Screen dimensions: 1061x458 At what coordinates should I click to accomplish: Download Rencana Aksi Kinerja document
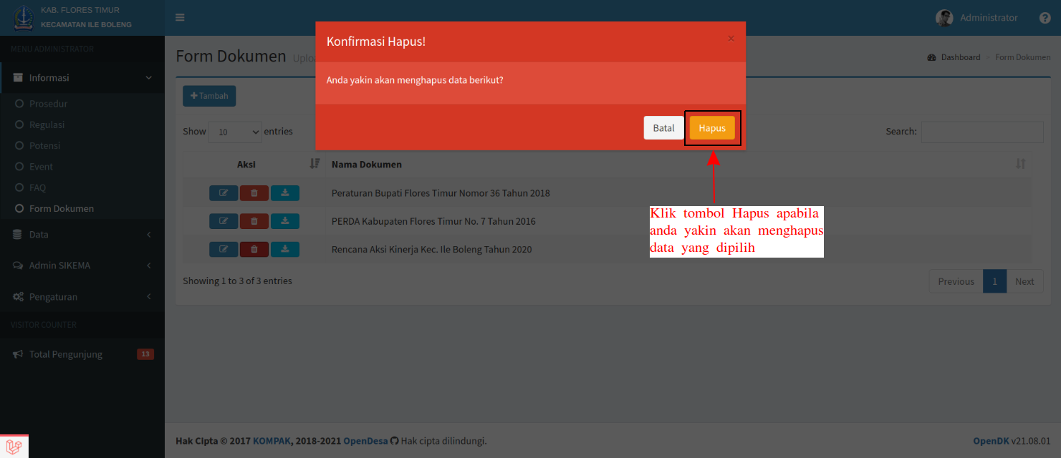[285, 249]
